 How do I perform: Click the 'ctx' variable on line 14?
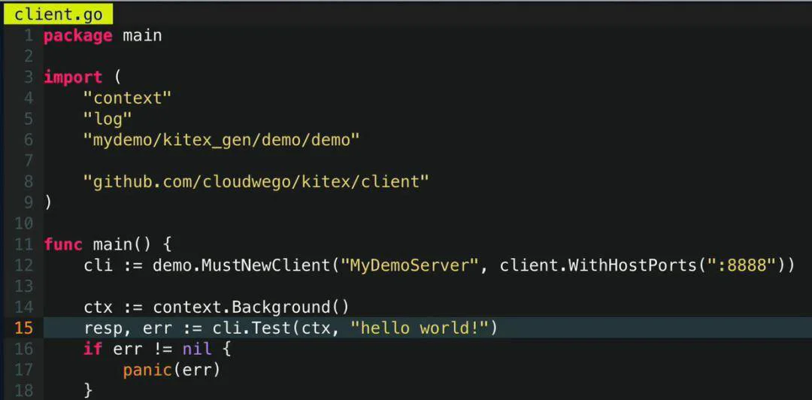coord(98,308)
